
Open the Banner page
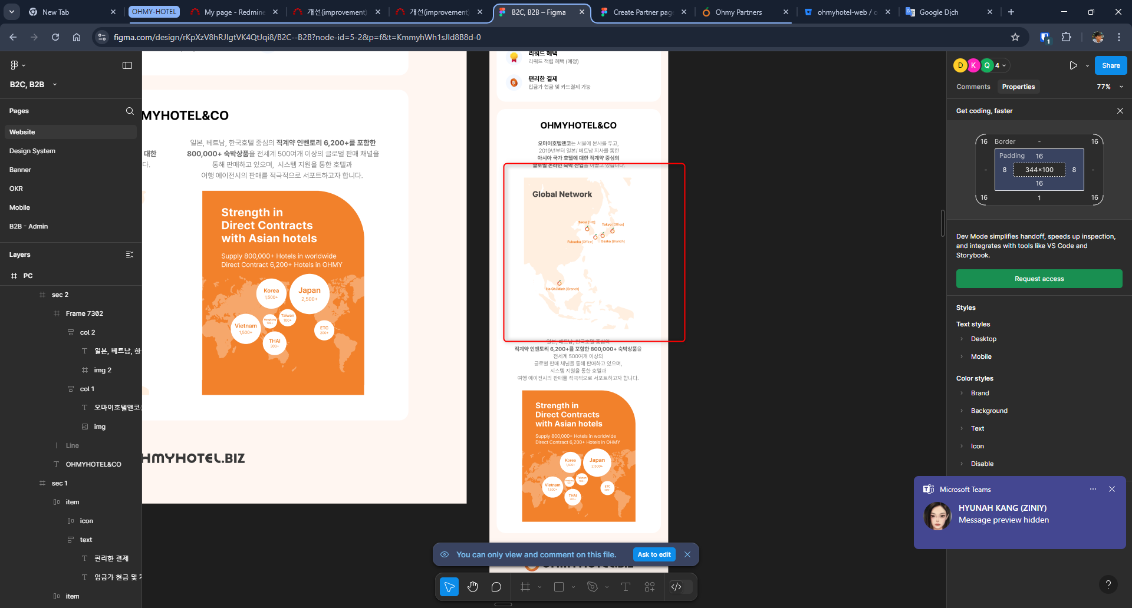20,170
